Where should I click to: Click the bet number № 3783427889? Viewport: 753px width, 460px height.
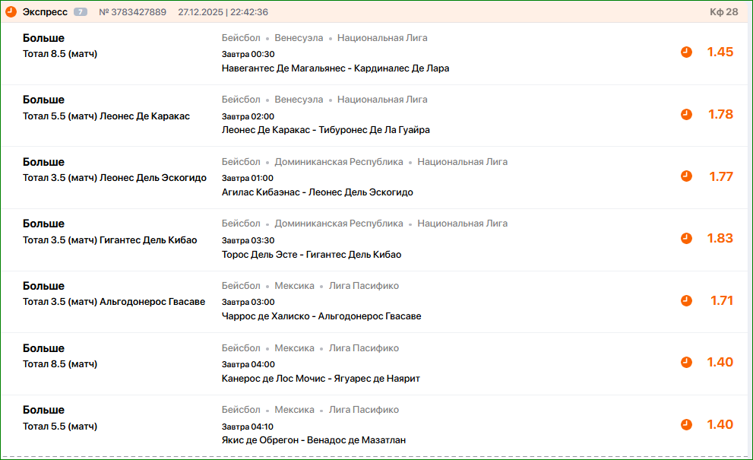[x=132, y=12]
